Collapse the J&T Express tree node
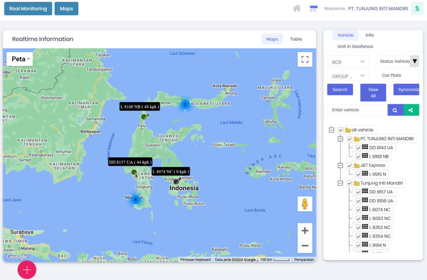427x280 pixels. (340, 166)
